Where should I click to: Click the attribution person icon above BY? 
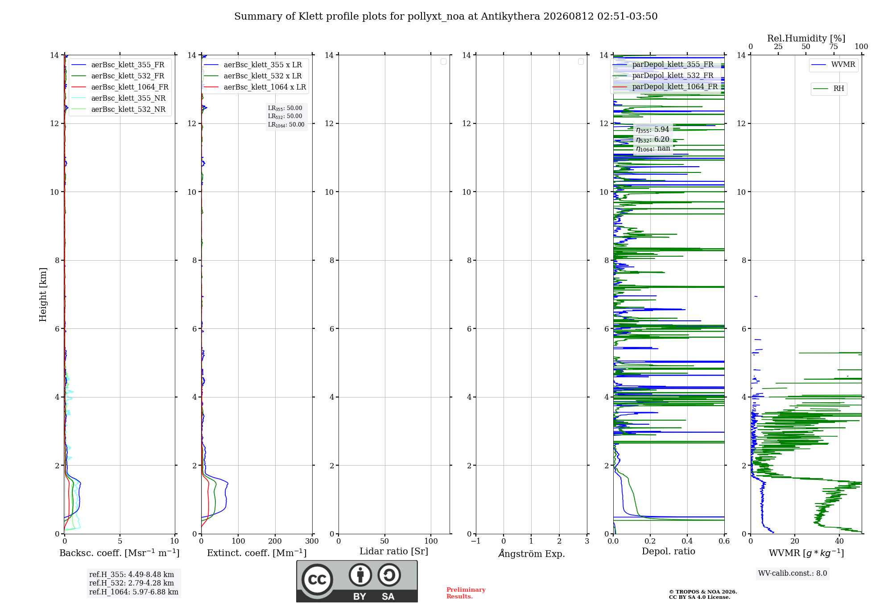[x=360, y=575]
